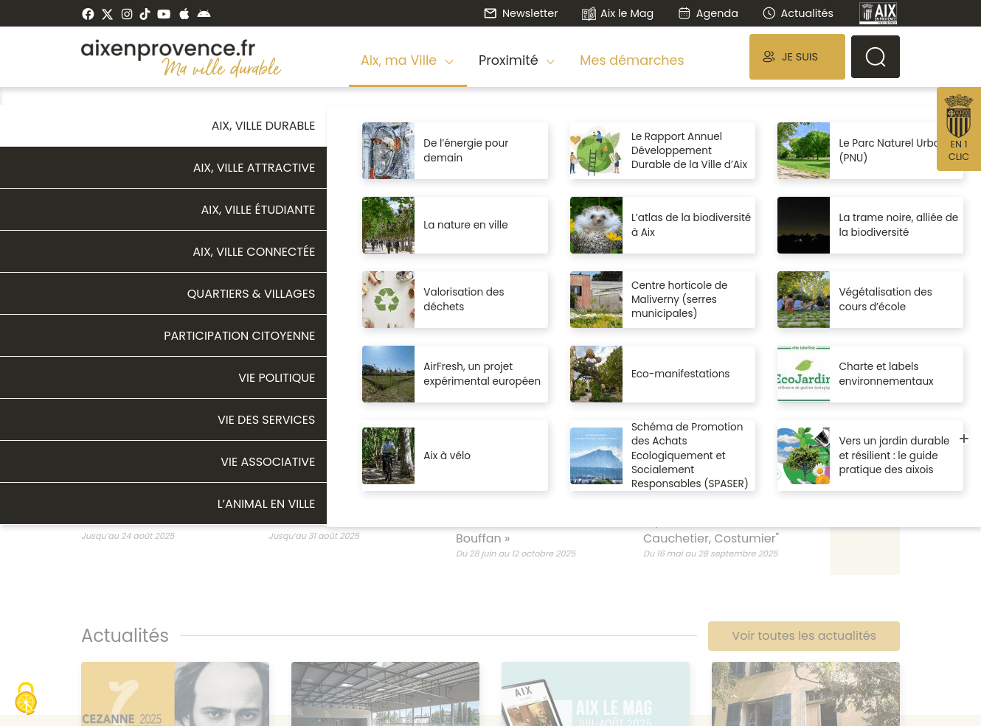Open the JE SUIS profile selector
The width and height of the screenshot is (981, 726).
tap(797, 57)
